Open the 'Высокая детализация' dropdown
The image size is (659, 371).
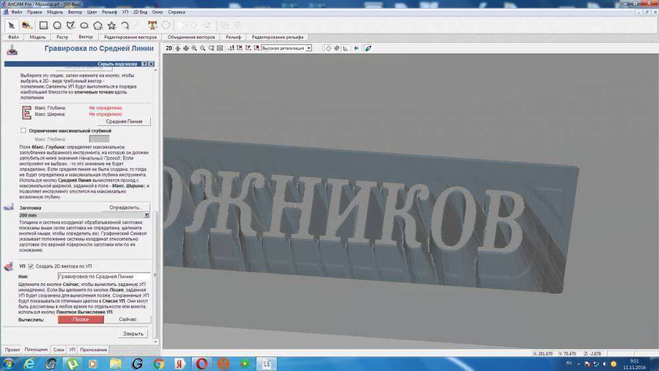pos(308,48)
